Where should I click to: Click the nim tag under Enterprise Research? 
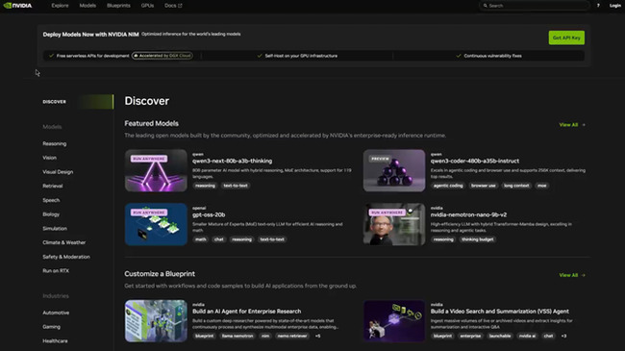click(265, 336)
